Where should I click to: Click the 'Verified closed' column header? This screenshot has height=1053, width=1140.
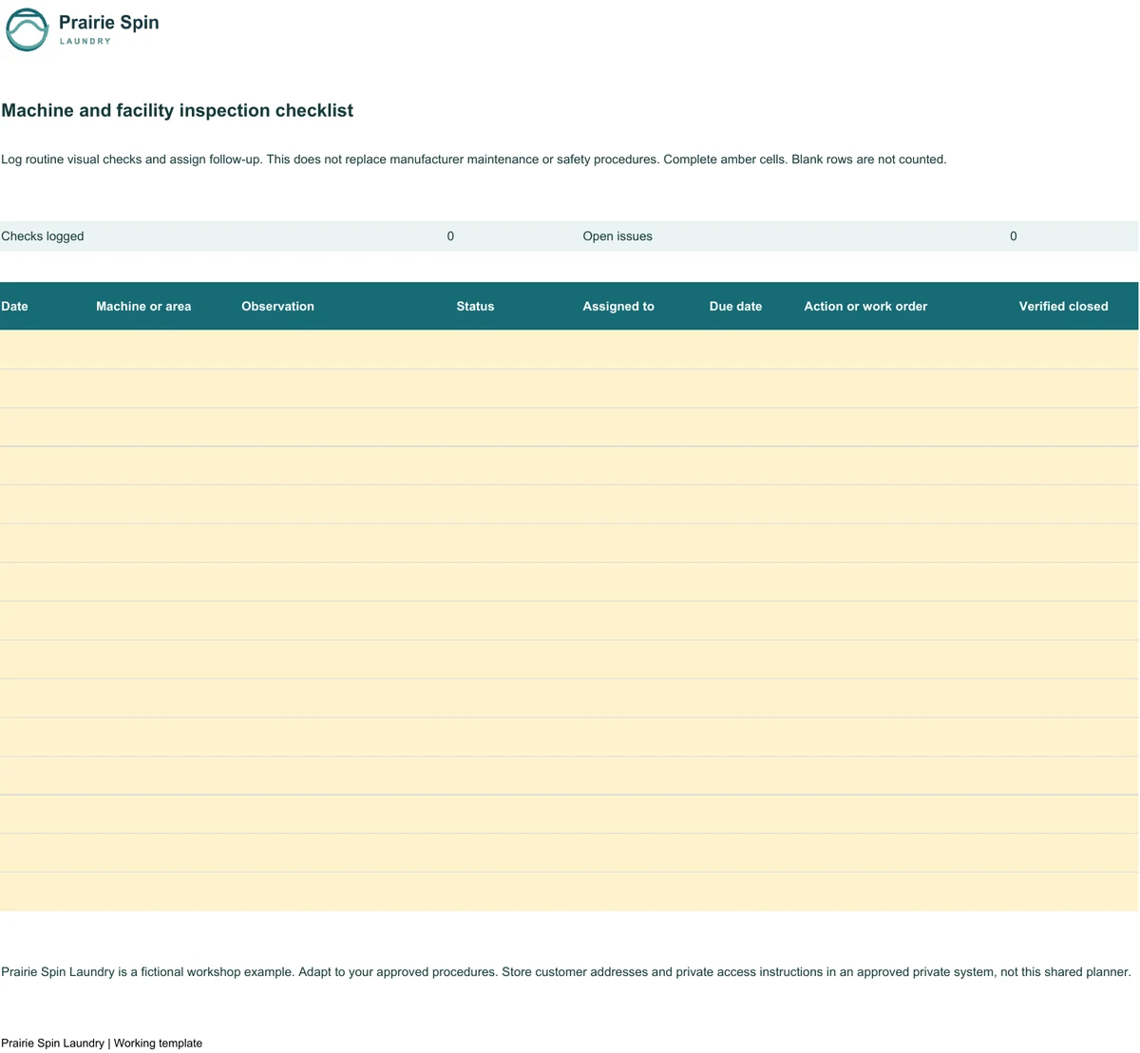(1063, 306)
